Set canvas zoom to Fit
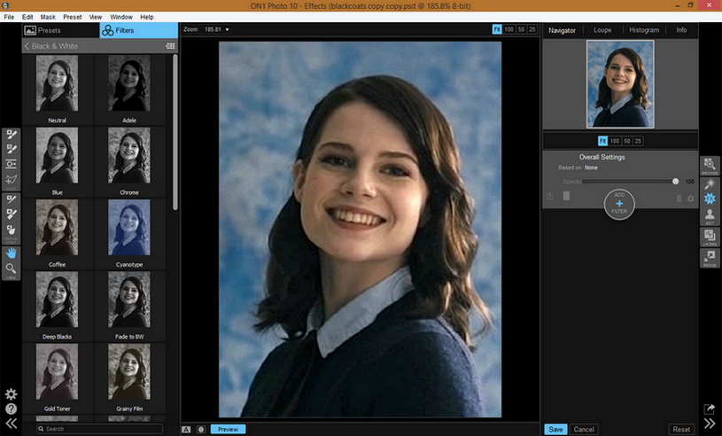 497,29
